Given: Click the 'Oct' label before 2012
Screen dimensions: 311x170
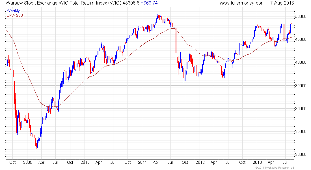Looking at the screenshot, I should tap(185, 162).
